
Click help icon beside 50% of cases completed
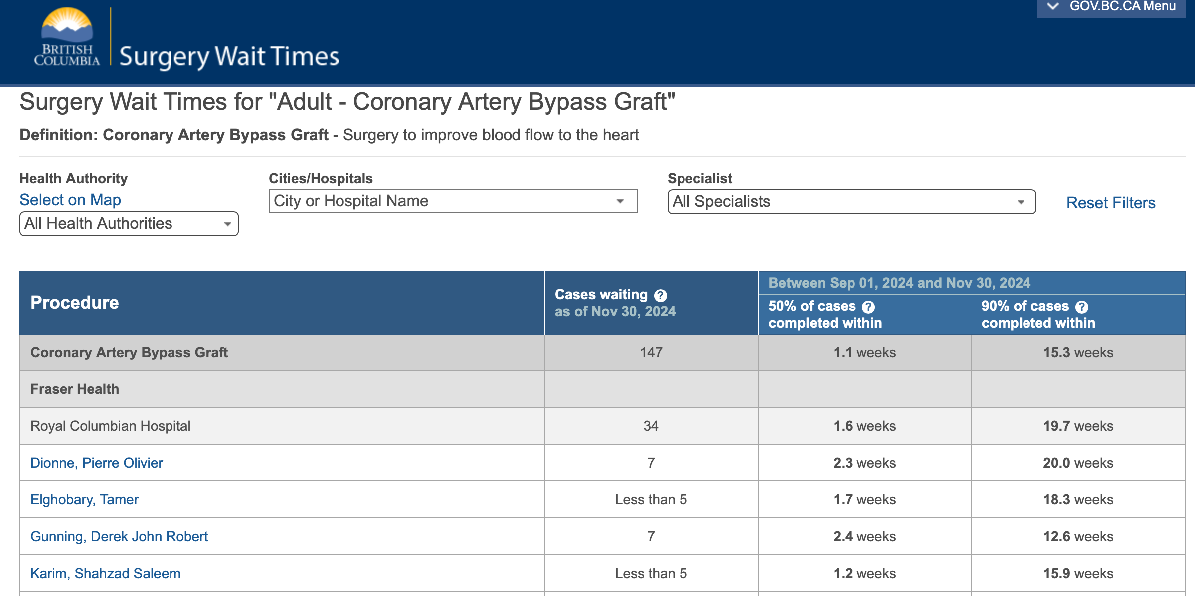[868, 307]
